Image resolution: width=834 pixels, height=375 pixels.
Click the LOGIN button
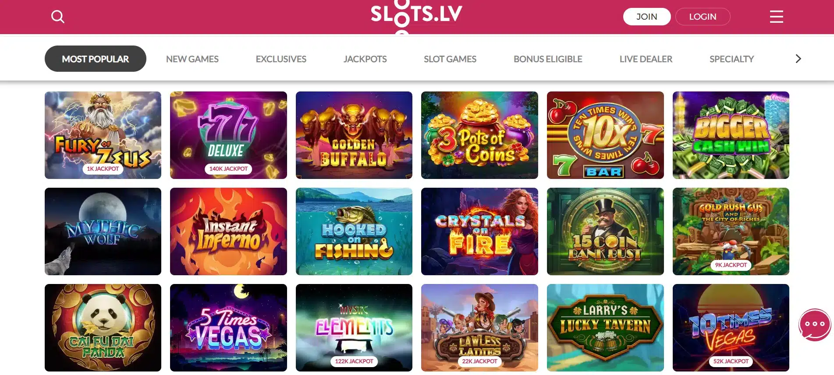703,17
